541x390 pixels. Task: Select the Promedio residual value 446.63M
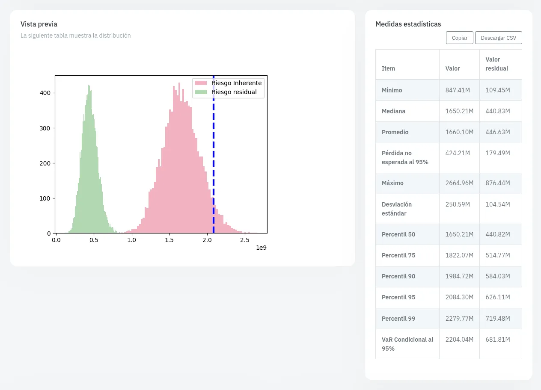[x=498, y=132]
